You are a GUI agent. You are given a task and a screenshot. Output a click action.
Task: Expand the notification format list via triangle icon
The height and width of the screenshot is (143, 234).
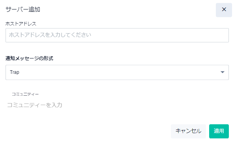223,72
